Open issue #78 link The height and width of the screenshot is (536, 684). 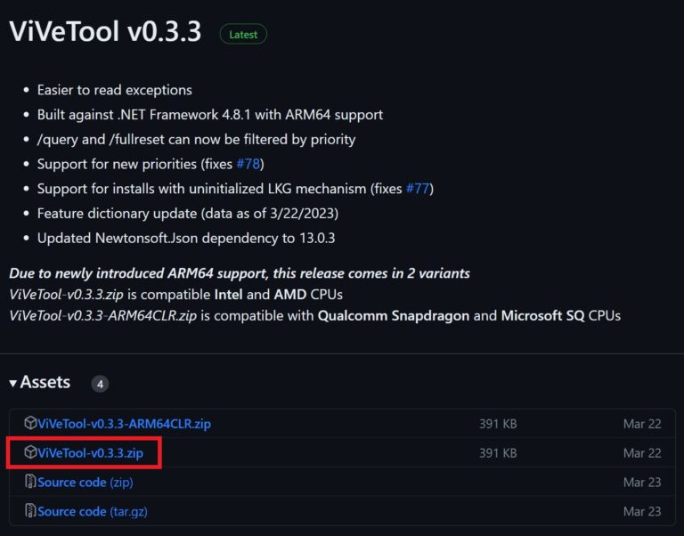(x=249, y=164)
